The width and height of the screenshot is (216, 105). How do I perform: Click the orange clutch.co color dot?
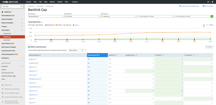[x=66, y=16]
